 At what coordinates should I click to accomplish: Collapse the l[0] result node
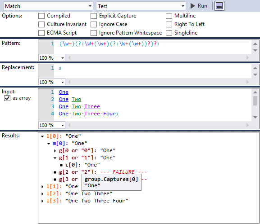pos(42,136)
